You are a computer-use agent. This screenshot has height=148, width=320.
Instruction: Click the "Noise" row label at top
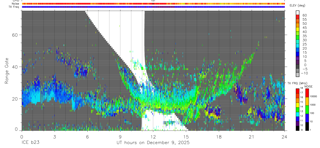[16, 4]
